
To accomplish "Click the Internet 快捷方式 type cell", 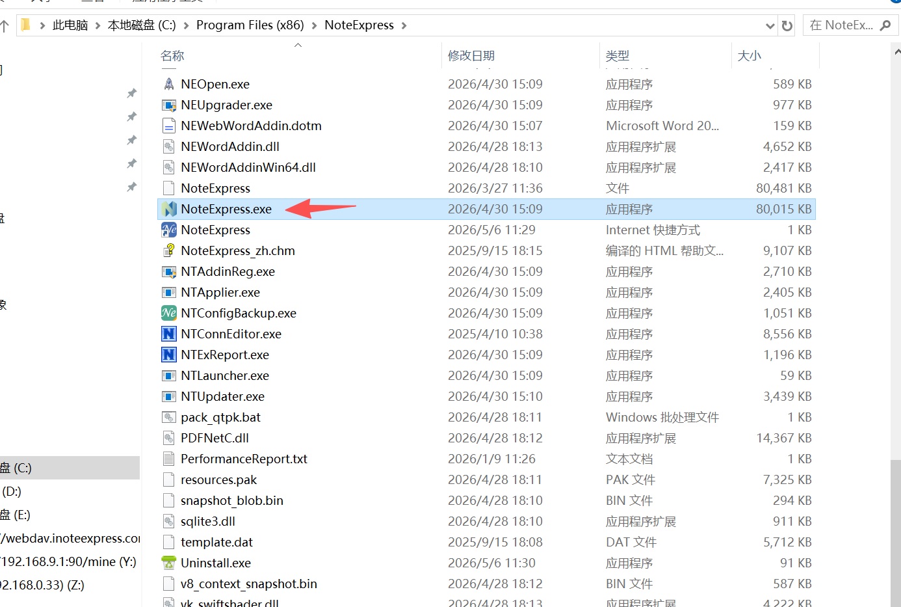I will [653, 230].
